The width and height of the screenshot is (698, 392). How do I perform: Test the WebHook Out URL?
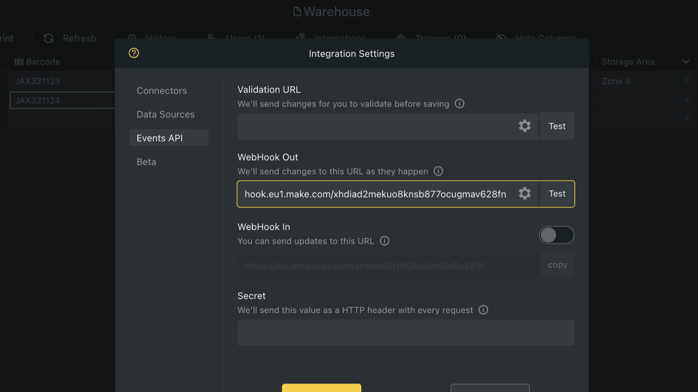point(557,193)
